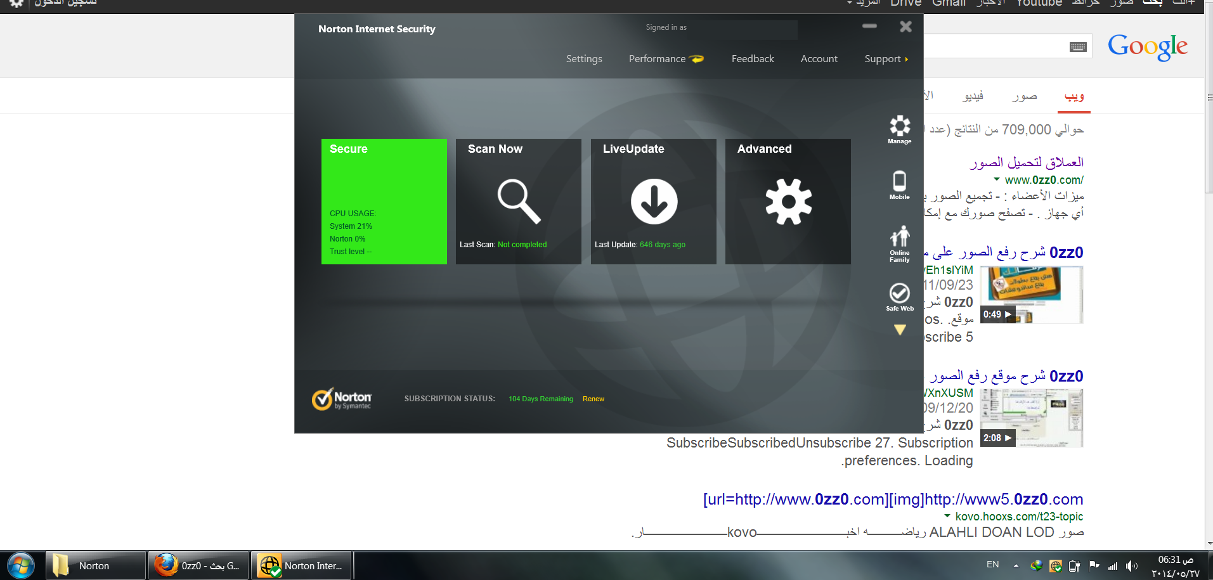This screenshot has width=1213, height=580.
Task: Click the '104 Days Remaining' text
Action: coord(541,399)
